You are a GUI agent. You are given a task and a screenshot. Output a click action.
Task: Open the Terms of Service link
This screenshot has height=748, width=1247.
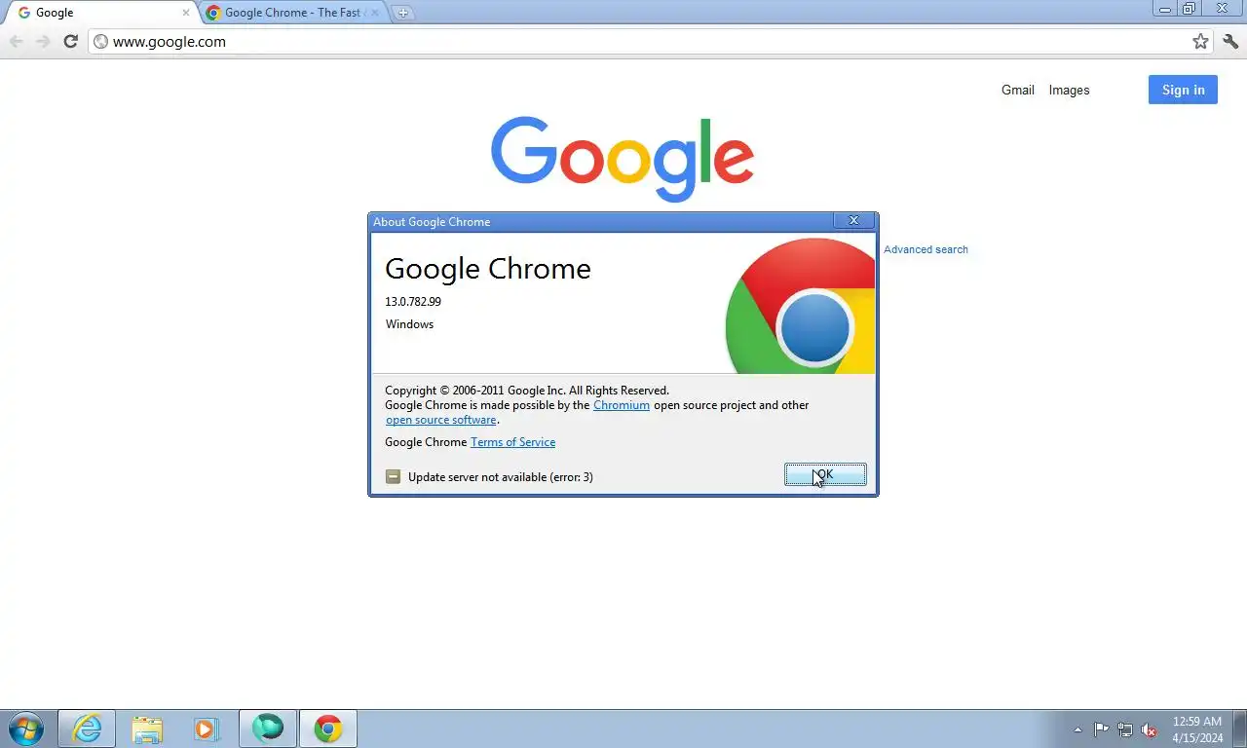[512, 442]
